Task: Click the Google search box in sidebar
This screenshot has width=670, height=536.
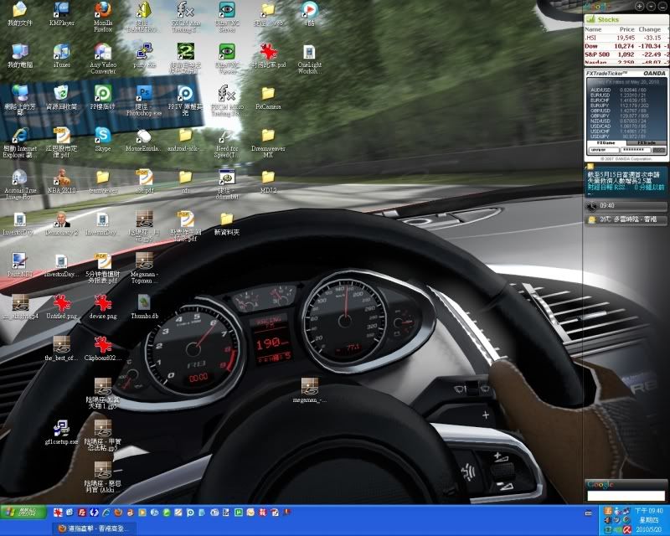Action: pos(626,496)
